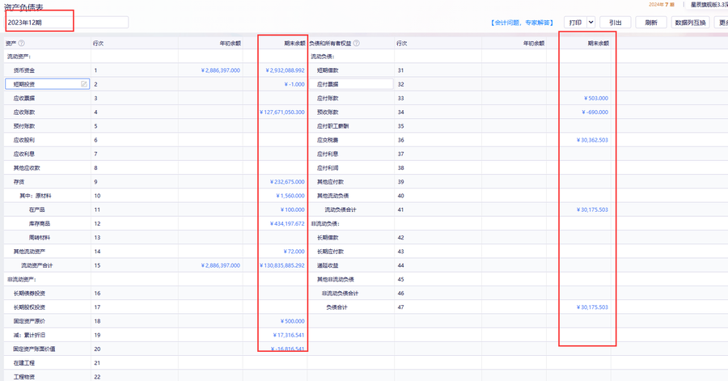The width and height of the screenshot is (728, 381).
Task: Click the 引出 export button
Action: tap(616, 23)
